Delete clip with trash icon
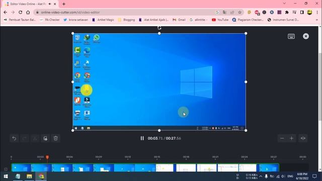Viewport: 322px width, 181px height. pyautogui.click(x=56, y=138)
